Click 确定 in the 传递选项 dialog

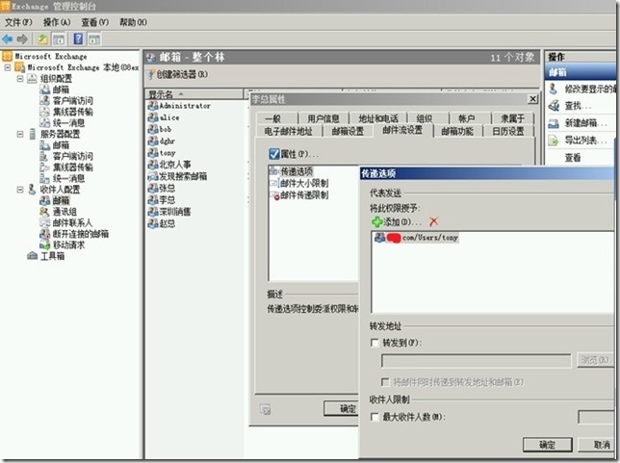click(546, 445)
